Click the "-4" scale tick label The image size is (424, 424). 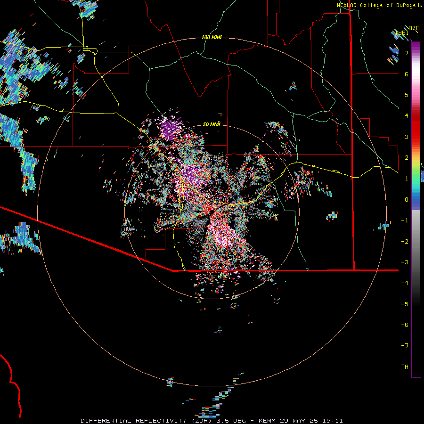405,283
